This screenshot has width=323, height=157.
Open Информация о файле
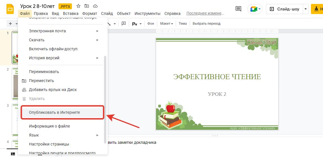pos(63,126)
